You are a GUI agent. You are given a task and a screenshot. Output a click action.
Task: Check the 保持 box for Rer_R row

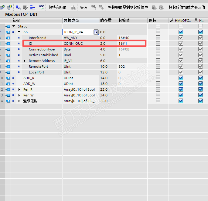pyautogui.click(x=158, y=89)
